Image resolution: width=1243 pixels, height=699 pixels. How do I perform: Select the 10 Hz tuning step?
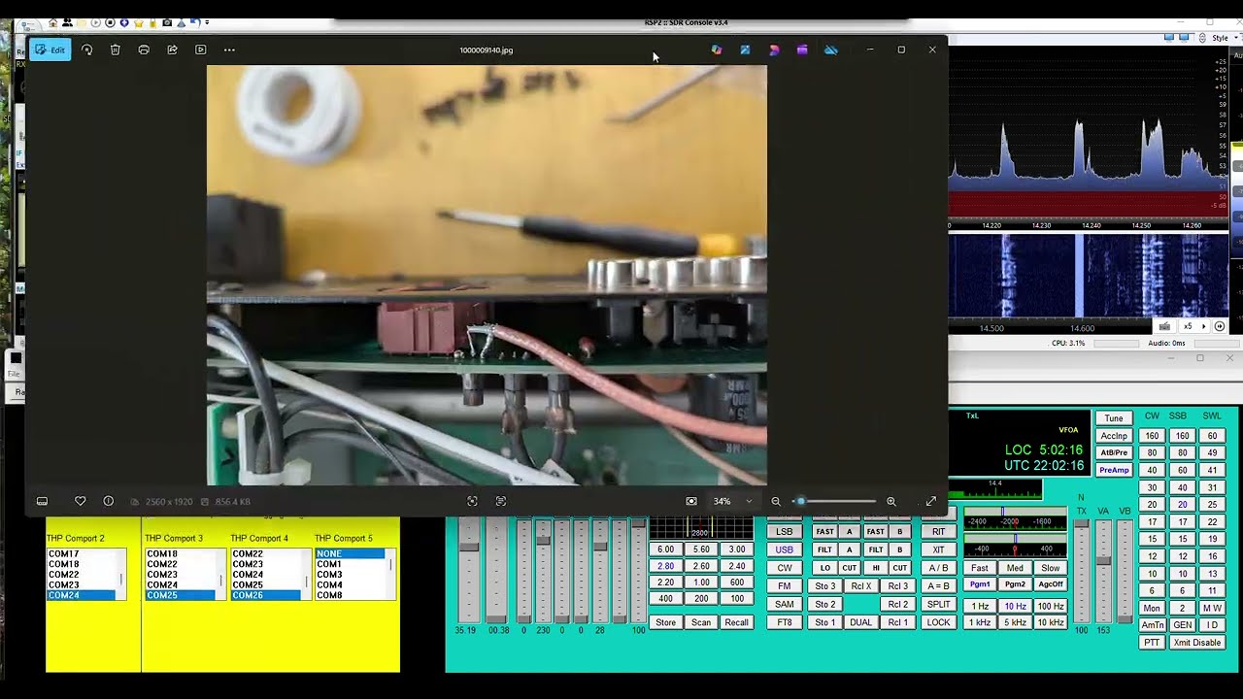1015,606
